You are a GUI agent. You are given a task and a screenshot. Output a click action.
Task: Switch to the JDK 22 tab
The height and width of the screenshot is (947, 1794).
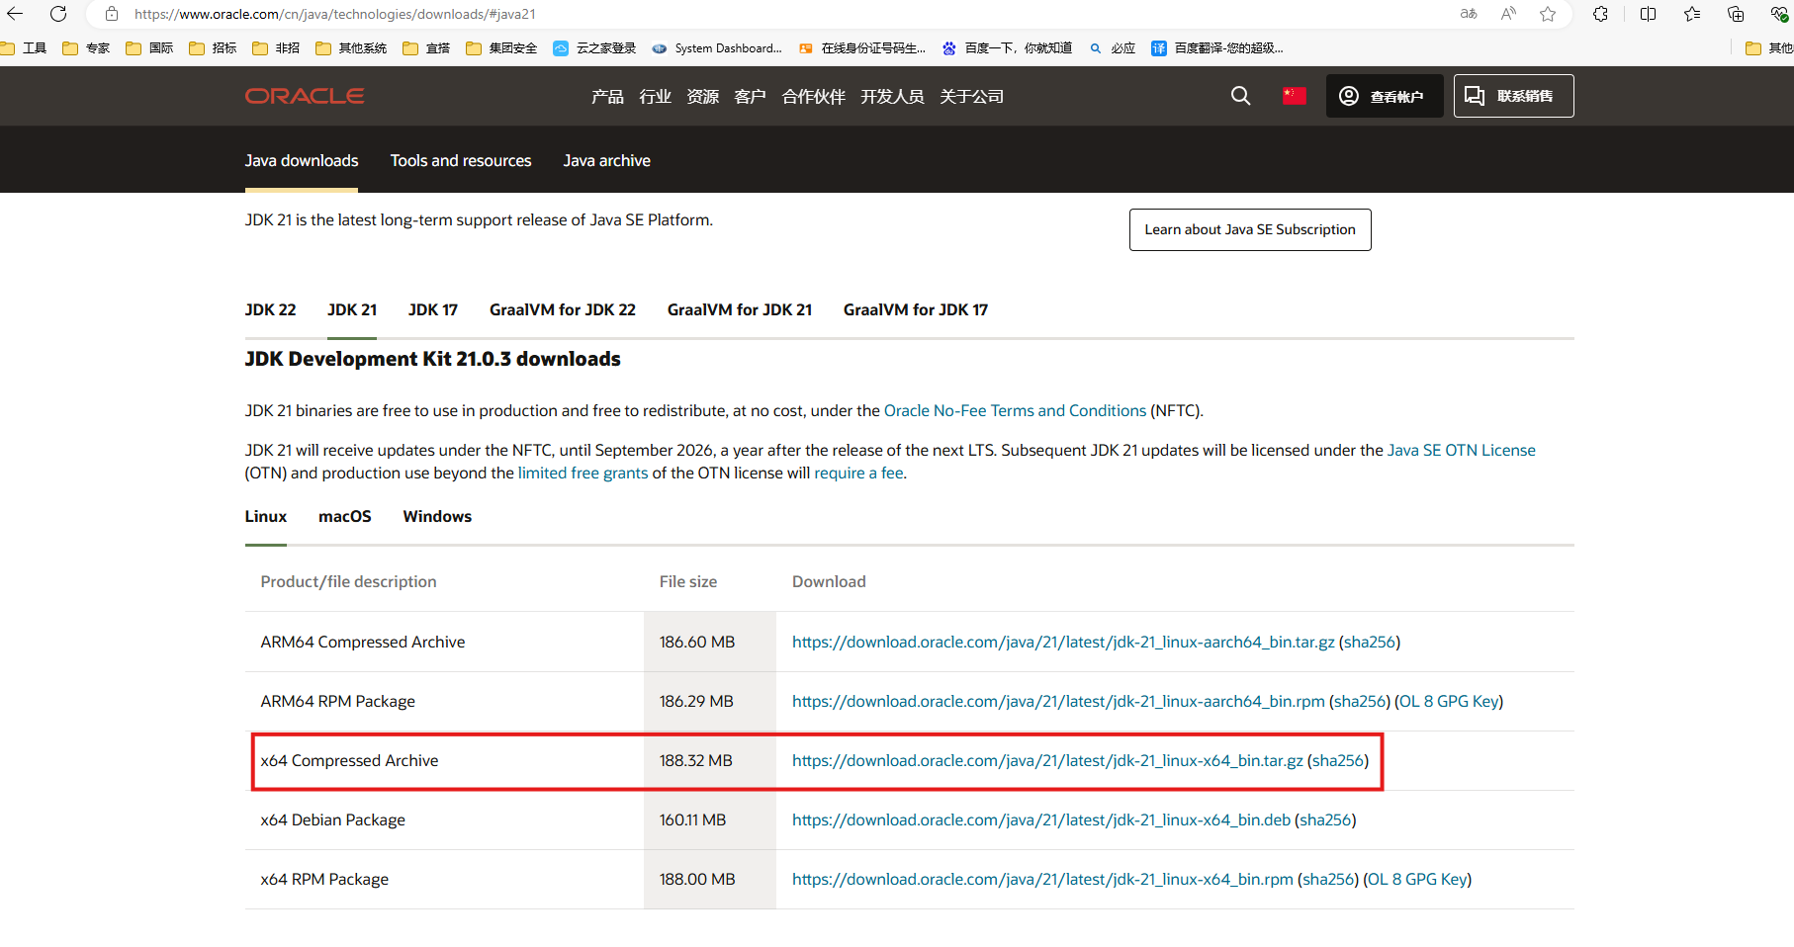[x=271, y=309]
